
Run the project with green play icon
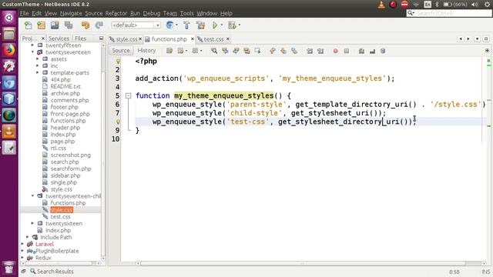coord(215,25)
